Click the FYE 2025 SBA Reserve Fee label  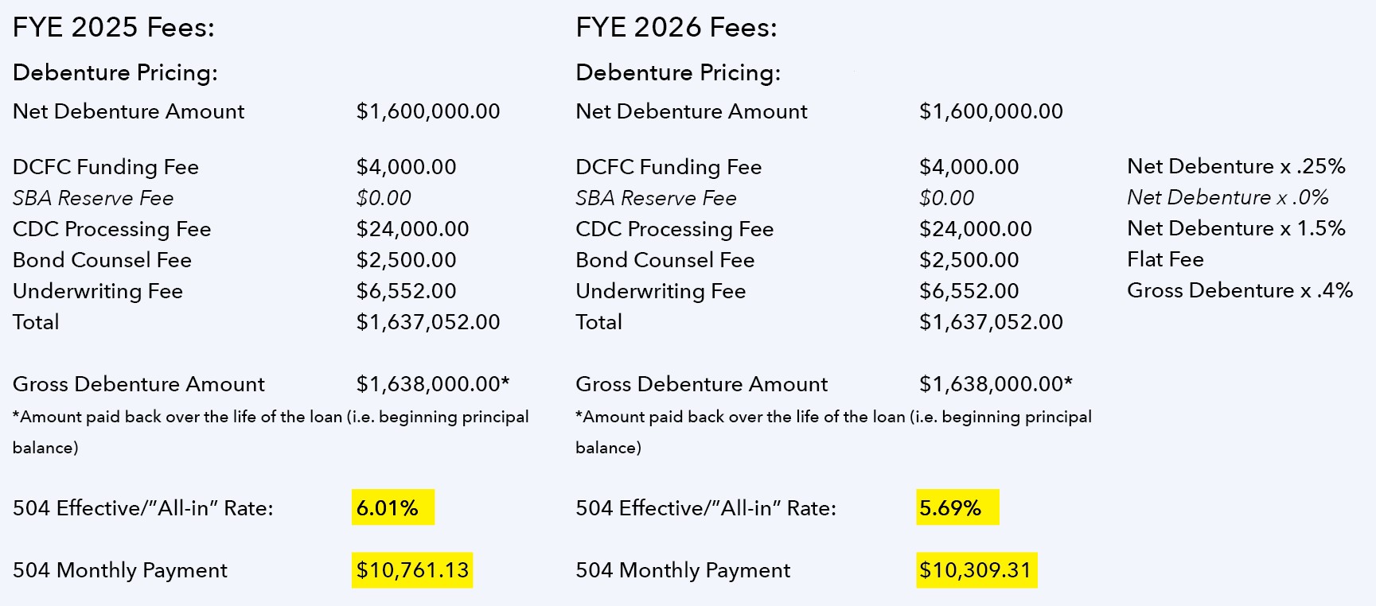pyautogui.click(x=93, y=198)
